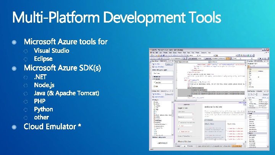Image resolution: width=275 pixels, height=155 pixels.
Task: Click the CSS Properties panel scrollbar
Action: point(268,130)
